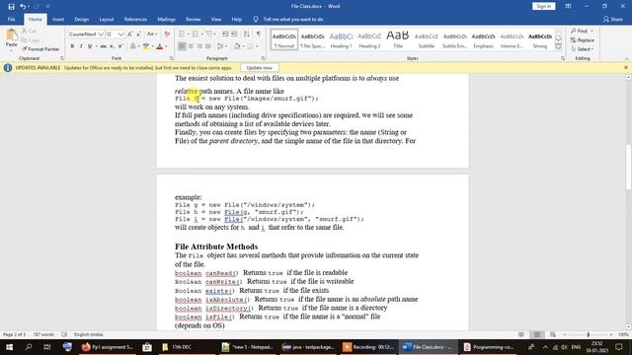Apply Title style
Screen dimensions: 632x355
397,39
